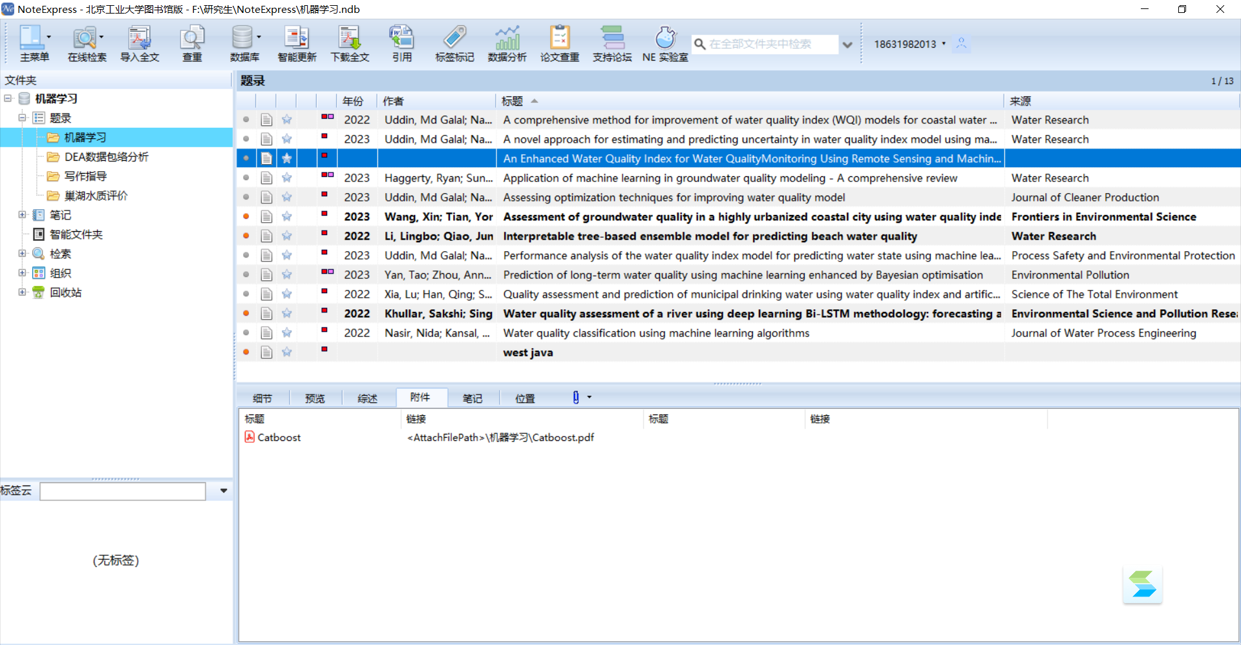Expand the 回收站 tree node
Image resolution: width=1241 pixels, height=645 pixels.
22,292
